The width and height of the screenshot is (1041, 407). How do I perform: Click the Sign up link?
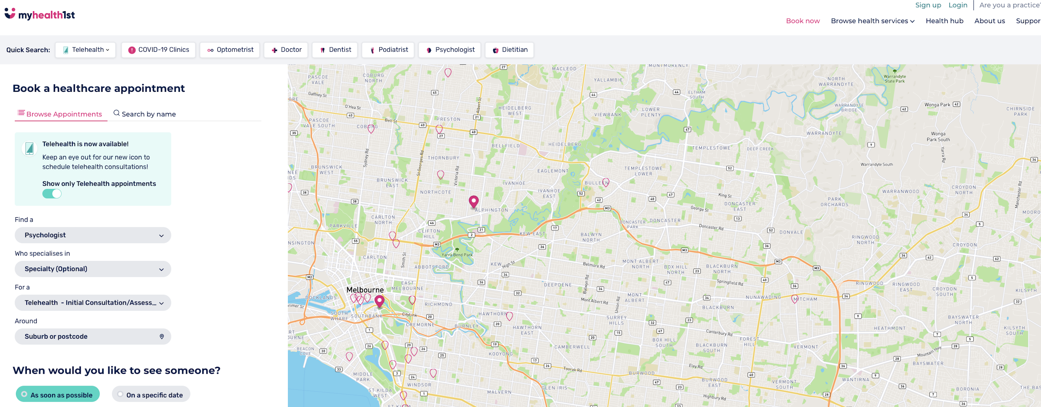click(928, 5)
